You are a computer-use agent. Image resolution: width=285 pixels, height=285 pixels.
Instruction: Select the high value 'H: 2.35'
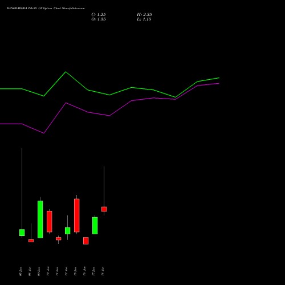[x=144, y=15]
